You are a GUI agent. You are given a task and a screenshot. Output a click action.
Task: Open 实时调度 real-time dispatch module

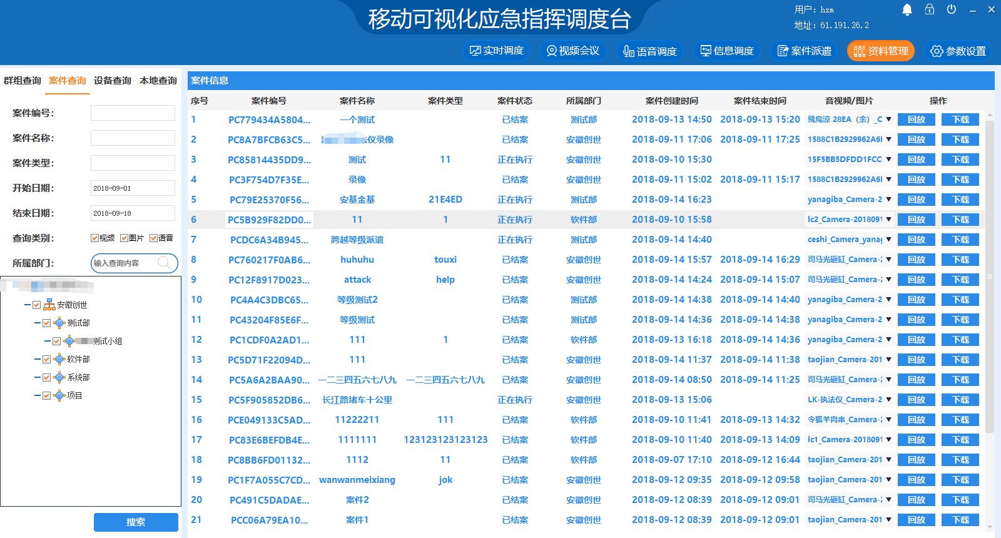(497, 51)
